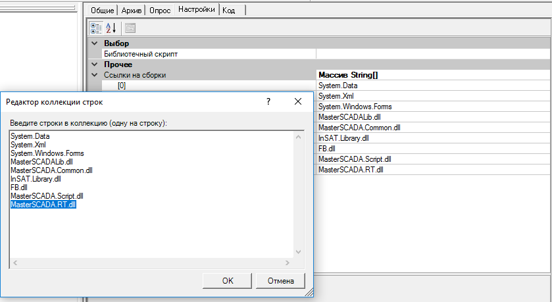
Task: Open the property pages icon
Action: 130,28
